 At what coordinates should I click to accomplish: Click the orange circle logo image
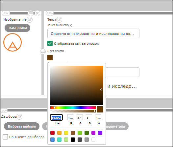(12, 42)
